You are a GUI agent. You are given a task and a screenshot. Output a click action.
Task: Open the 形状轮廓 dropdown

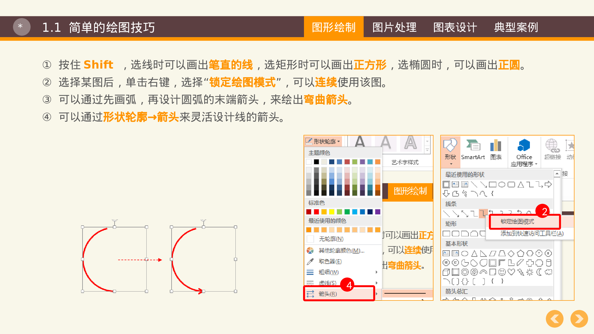coord(324,141)
